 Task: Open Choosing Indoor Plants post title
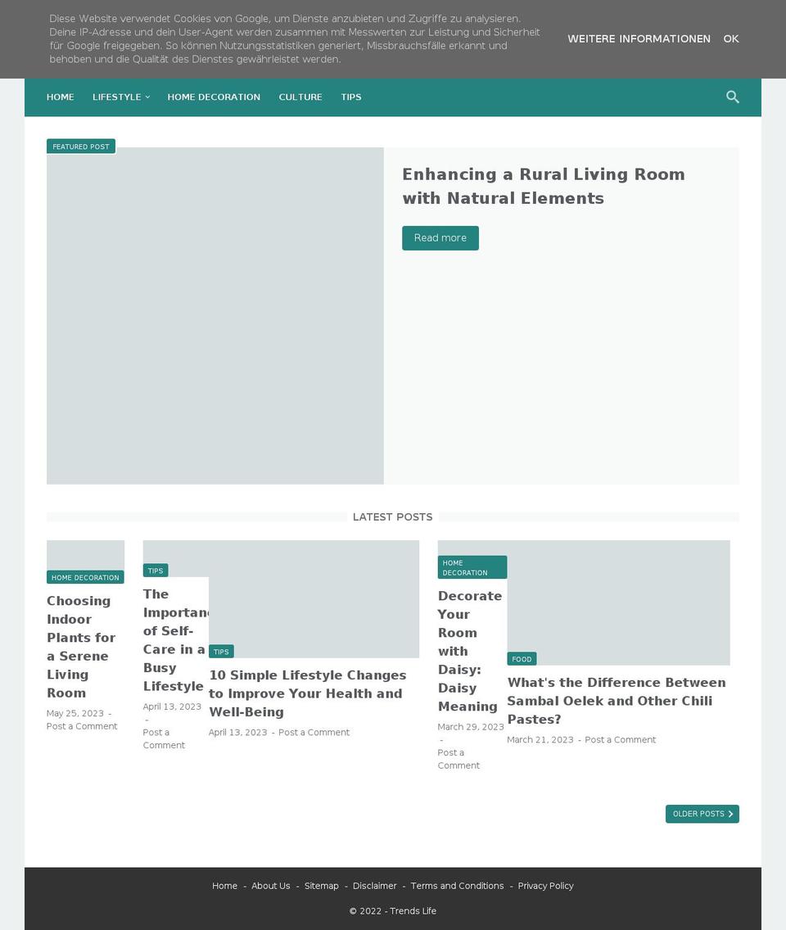pos(81,647)
